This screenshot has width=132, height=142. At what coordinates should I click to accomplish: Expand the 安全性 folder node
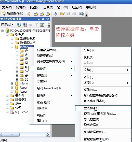[7, 96]
